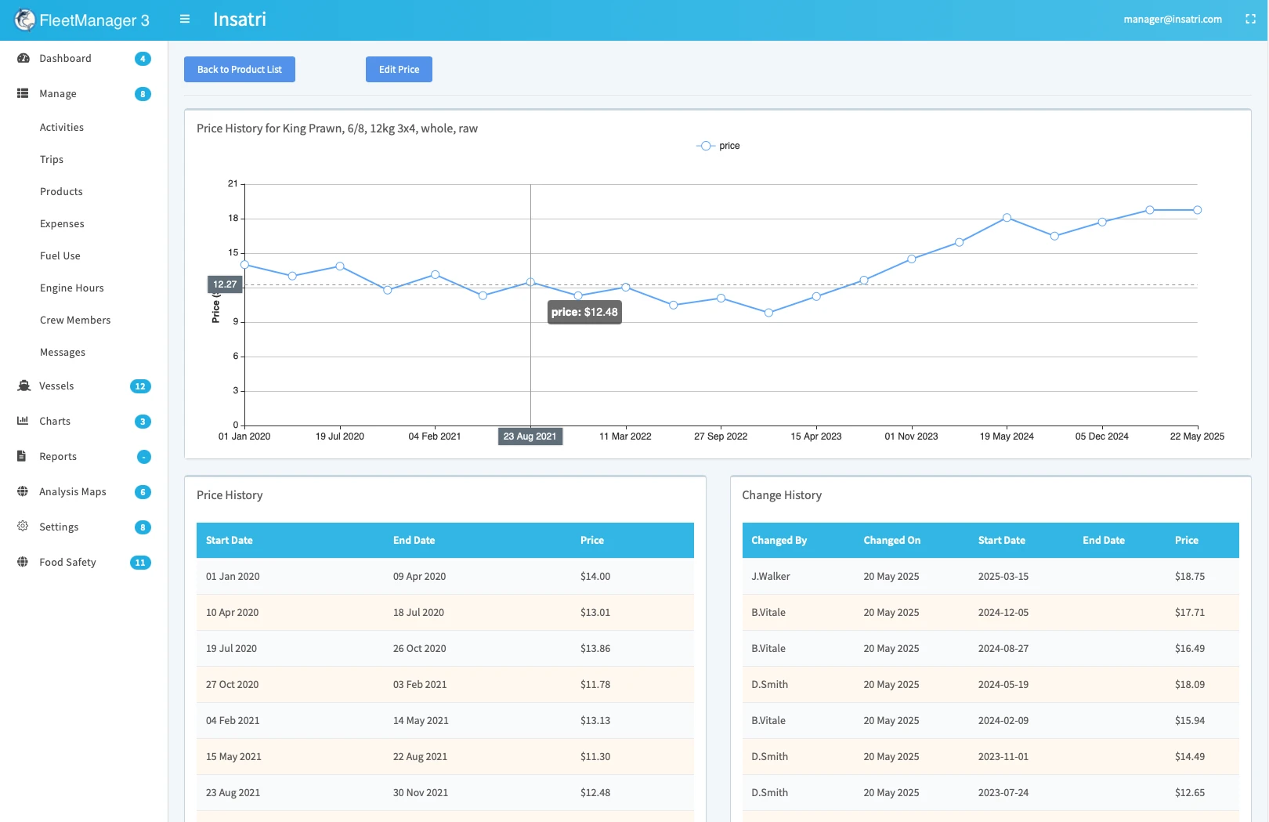
Task: Toggle fullscreen mode icon
Action: [x=1250, y=19]
